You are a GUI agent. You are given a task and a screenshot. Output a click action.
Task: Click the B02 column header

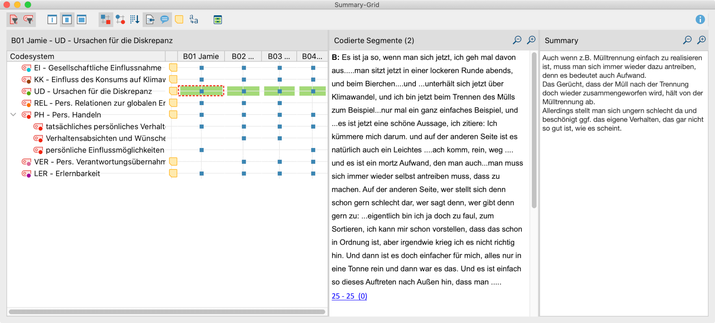[x=243, y=56]
